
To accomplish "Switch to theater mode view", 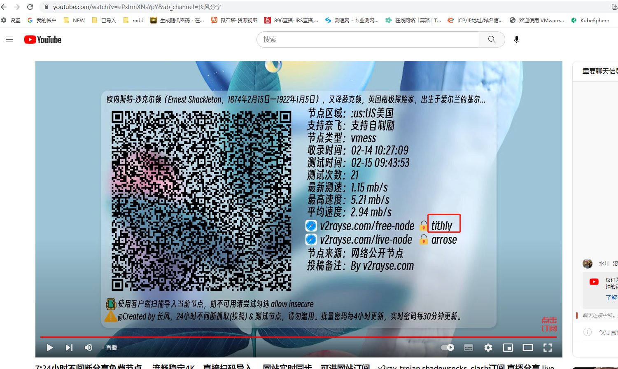I will pos(528,348).
